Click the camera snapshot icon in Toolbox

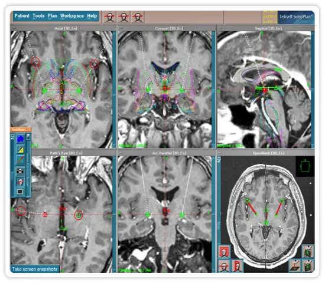click(x=20, y=172)
